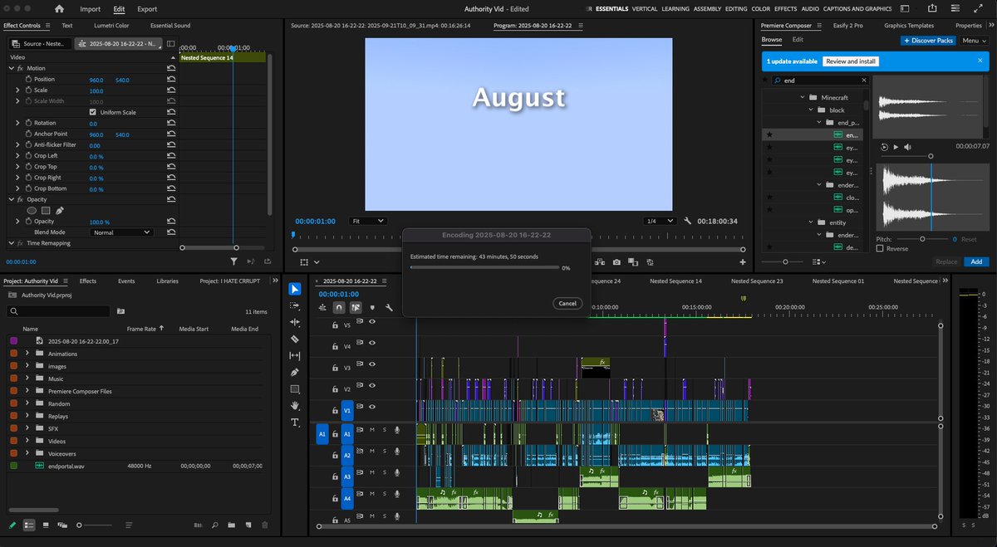Image resolution: width=997 pixels, height=547 pixels.
Task: Open the Import tab
Action: pyautogui.click(x=90, y=9)
